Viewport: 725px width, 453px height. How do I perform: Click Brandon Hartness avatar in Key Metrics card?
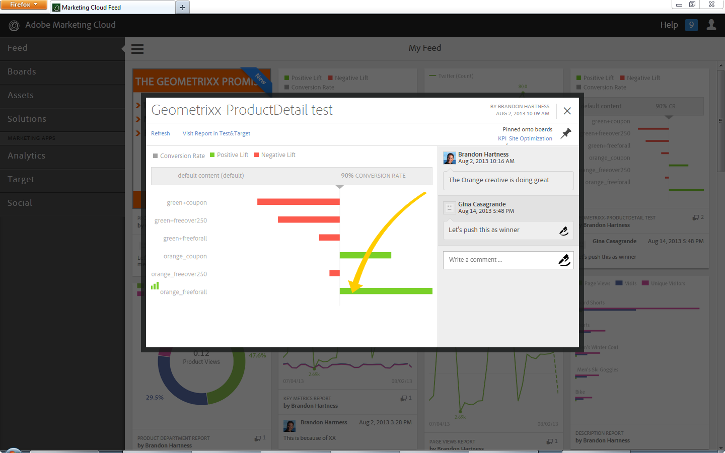(x=289, y=426)
